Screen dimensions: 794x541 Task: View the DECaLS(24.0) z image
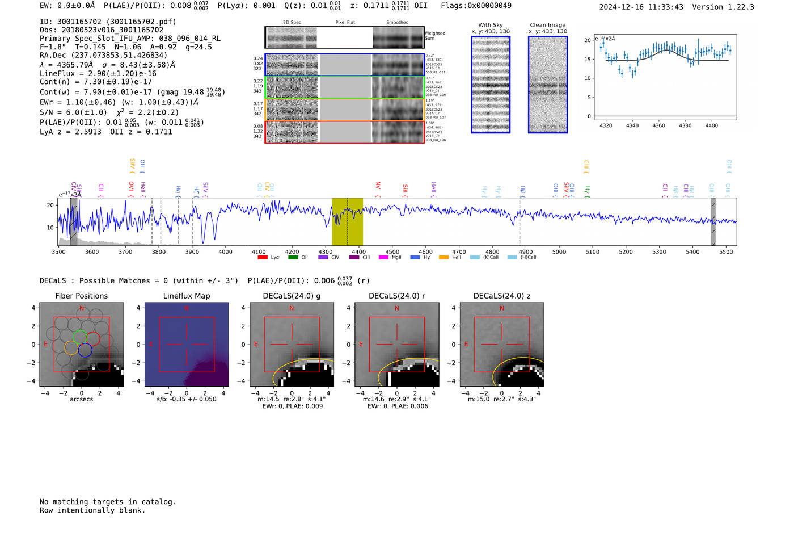[x=502, y=345]
